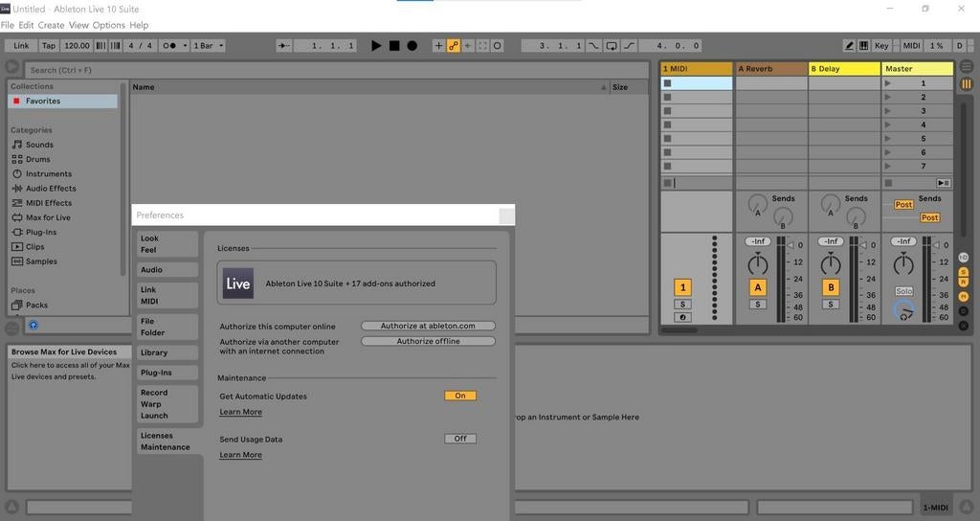
Task: Toggle the Metronome button
Action: [168, 46]
